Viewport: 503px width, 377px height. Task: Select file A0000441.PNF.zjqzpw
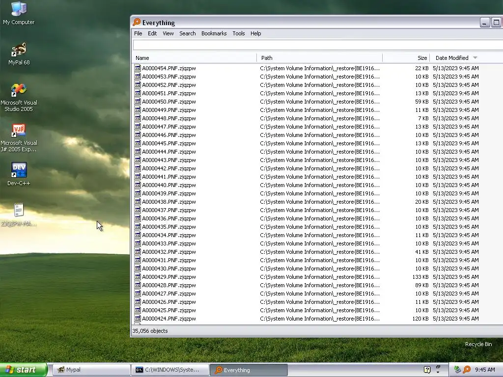coord(169,176)
